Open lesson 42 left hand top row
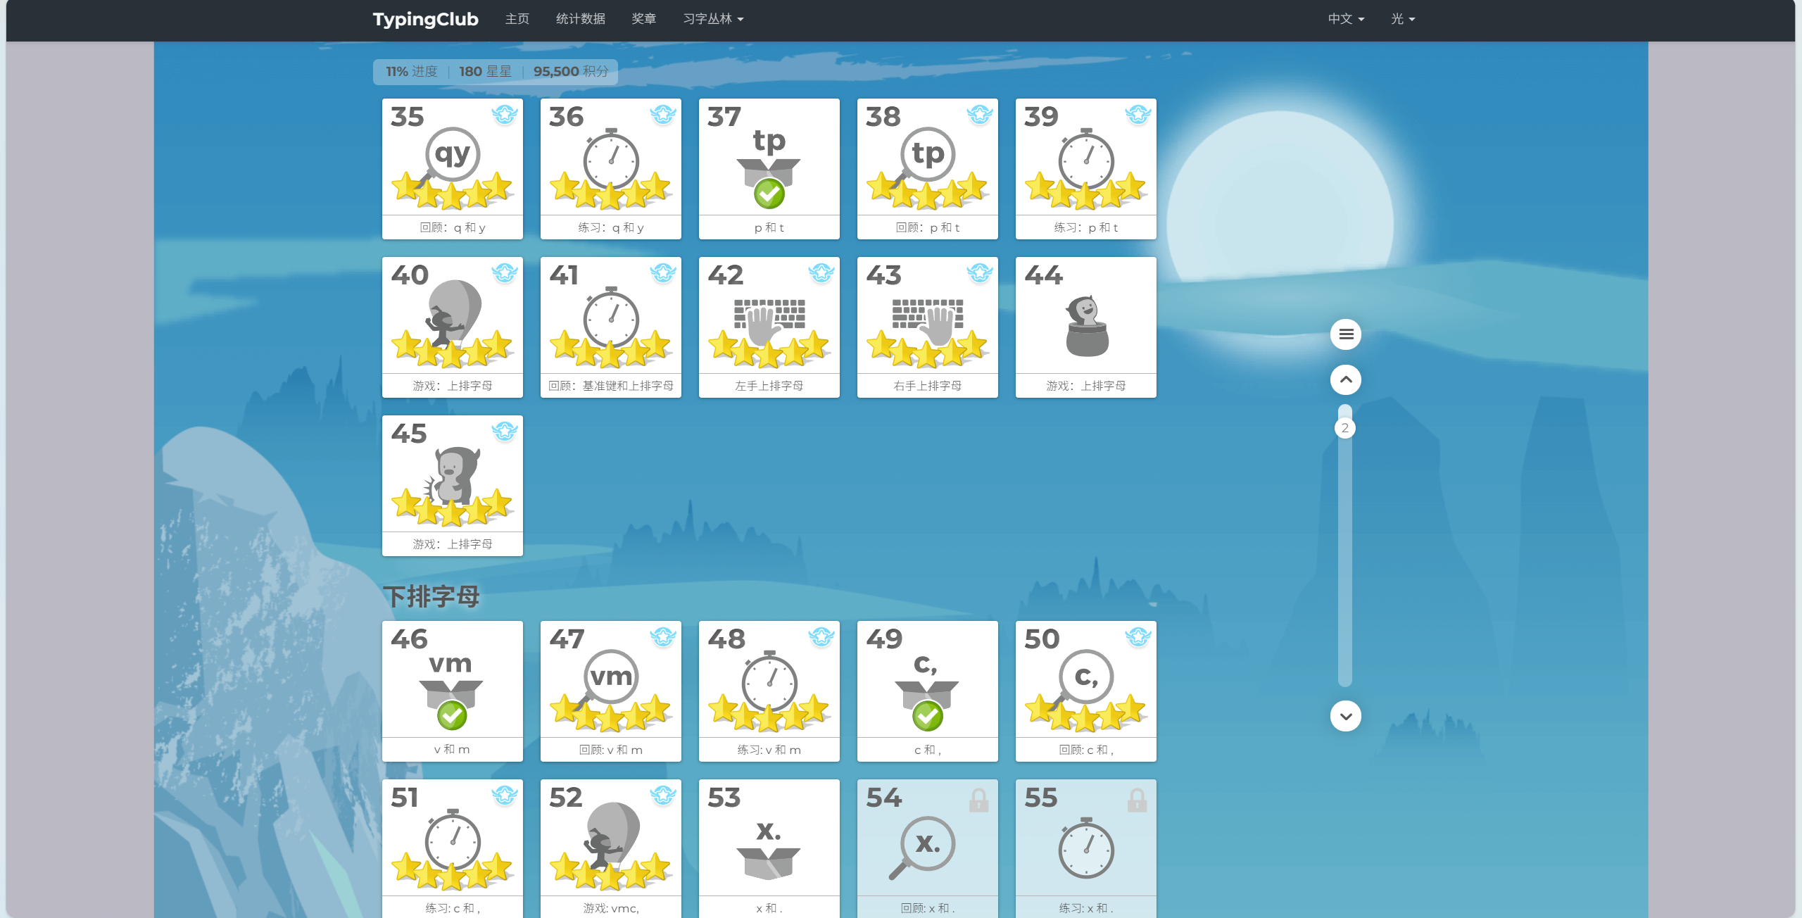 coord(769,327)
